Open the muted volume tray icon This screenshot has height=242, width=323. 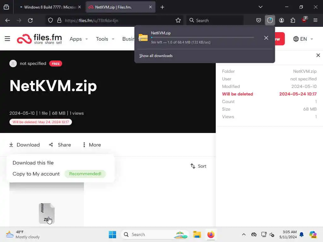(x=272, y=234)
